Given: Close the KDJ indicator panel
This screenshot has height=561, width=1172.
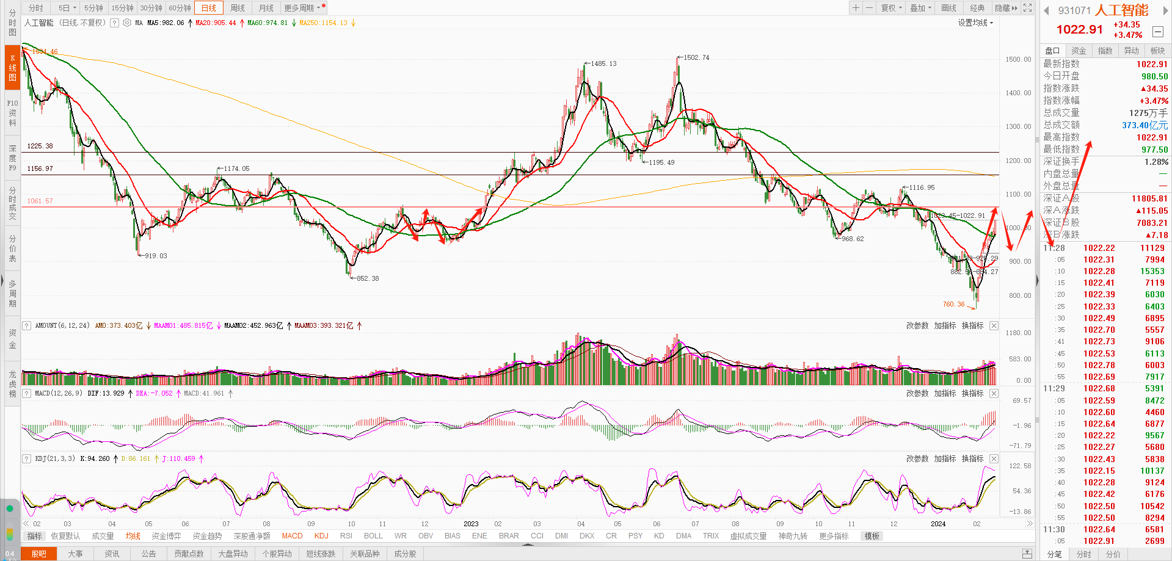Looking at the screenshot, I should (x=994, y=458).
